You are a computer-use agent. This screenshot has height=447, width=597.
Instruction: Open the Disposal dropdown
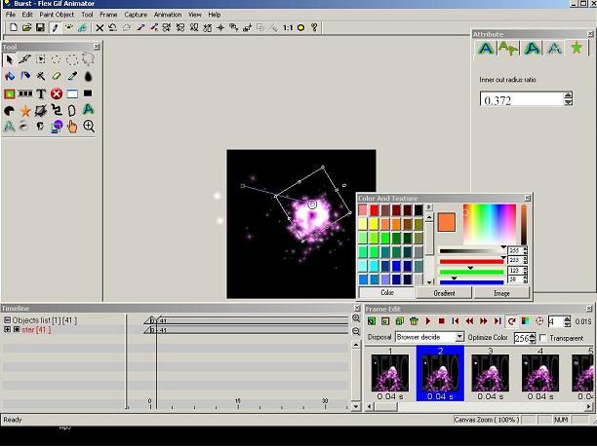pos(459,337)
